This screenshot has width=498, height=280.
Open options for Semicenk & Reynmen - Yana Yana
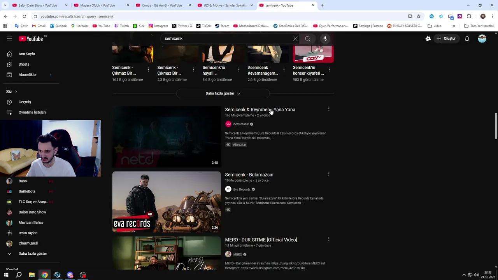click(x=329, y=109)
